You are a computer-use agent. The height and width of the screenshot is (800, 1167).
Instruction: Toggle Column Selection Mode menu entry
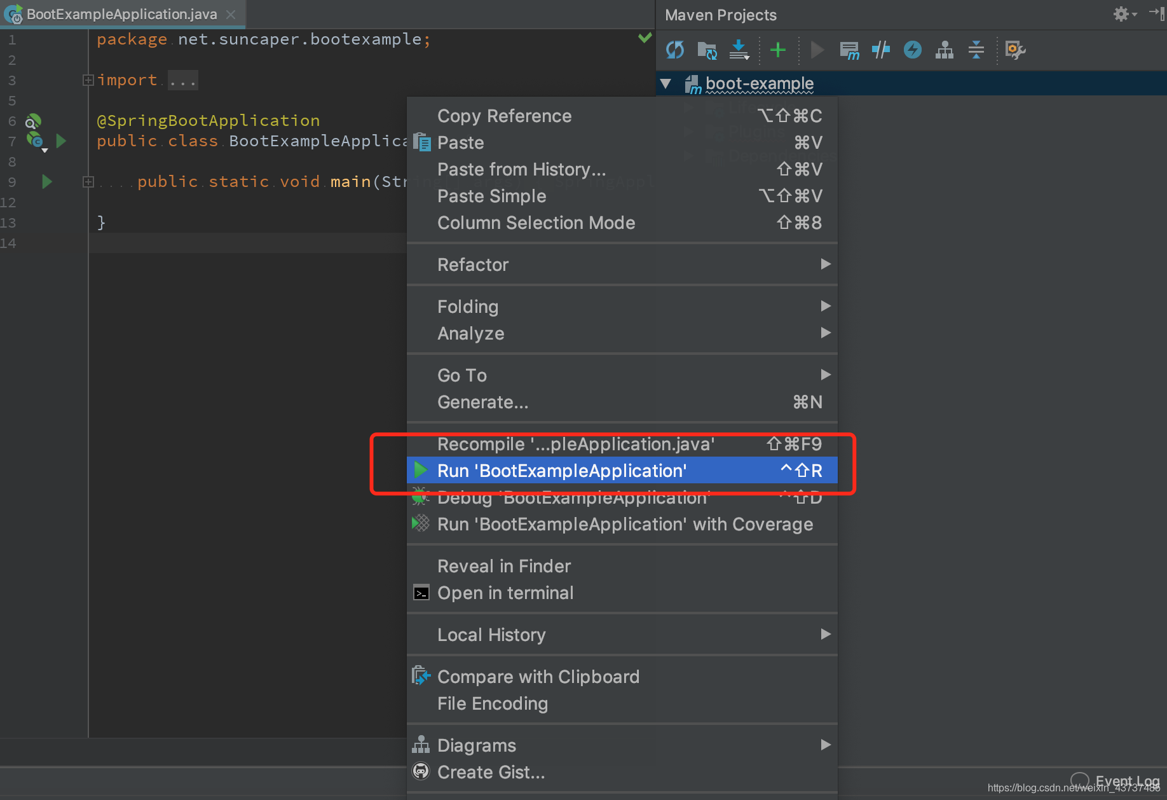[x=622, y=223]
